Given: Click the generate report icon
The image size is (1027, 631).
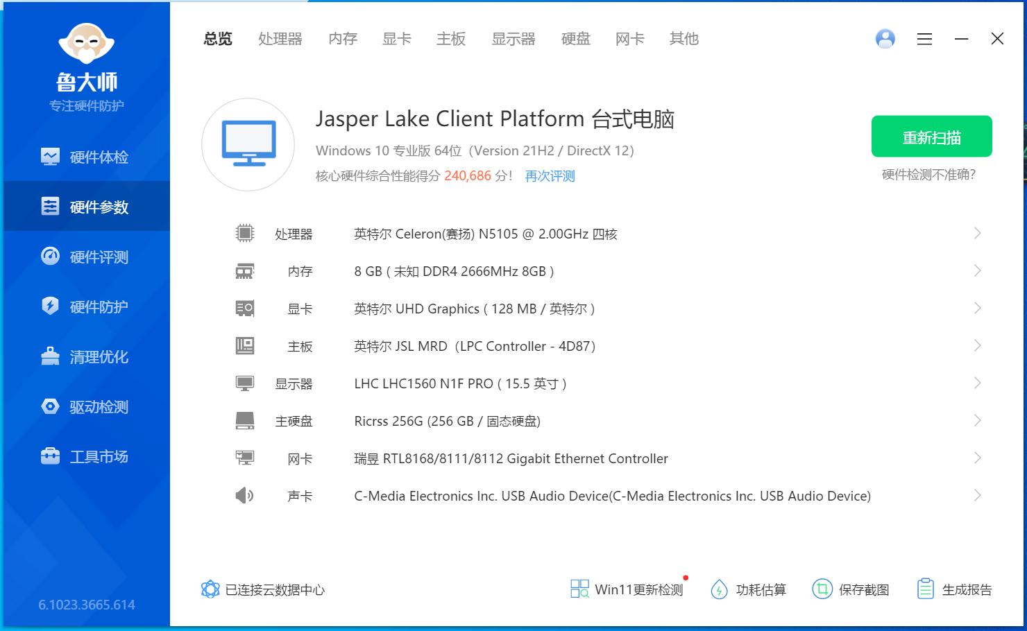Looking at the screenshot, I should [925, 589].
